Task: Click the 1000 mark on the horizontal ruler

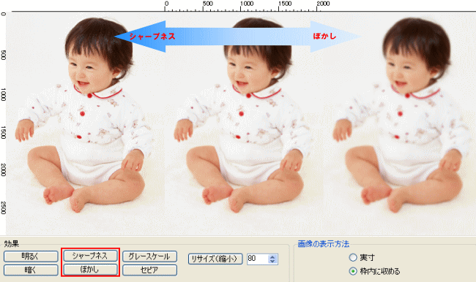Action: 247,4
